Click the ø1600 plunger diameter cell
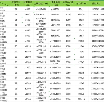Screen dimensions: 104x102 (28, 78)
